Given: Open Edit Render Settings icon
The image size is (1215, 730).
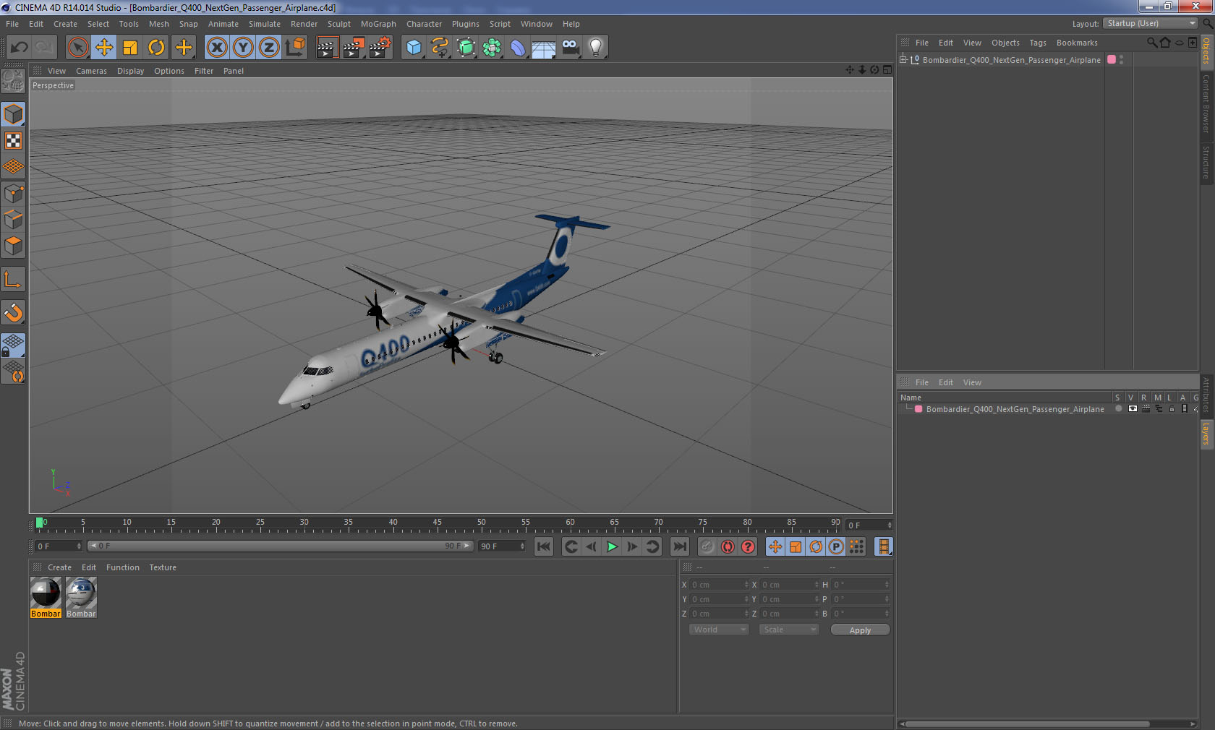Looking at the screenshot, I should click(x=380, y=48).
